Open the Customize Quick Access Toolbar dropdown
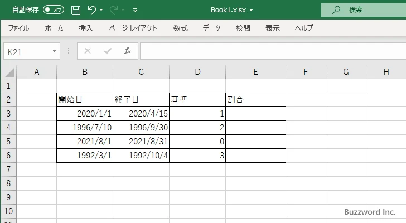The height and width of the screenshot is (223, 406). click(x=136, y=10)
